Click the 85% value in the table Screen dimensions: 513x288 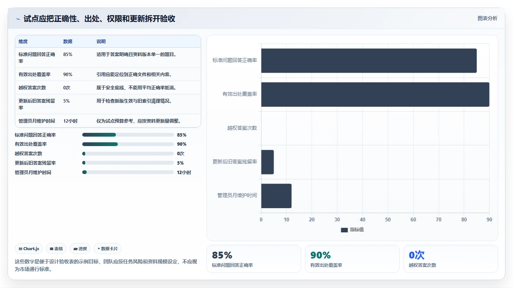pos(68,54)
